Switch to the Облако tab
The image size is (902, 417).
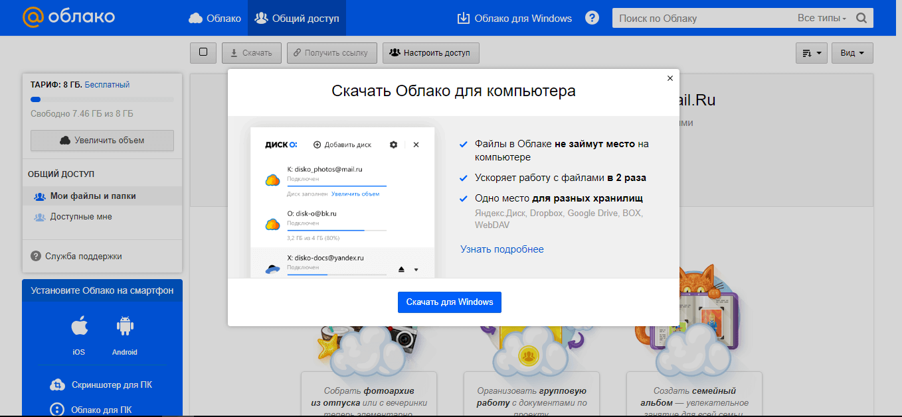coord(215,18)
